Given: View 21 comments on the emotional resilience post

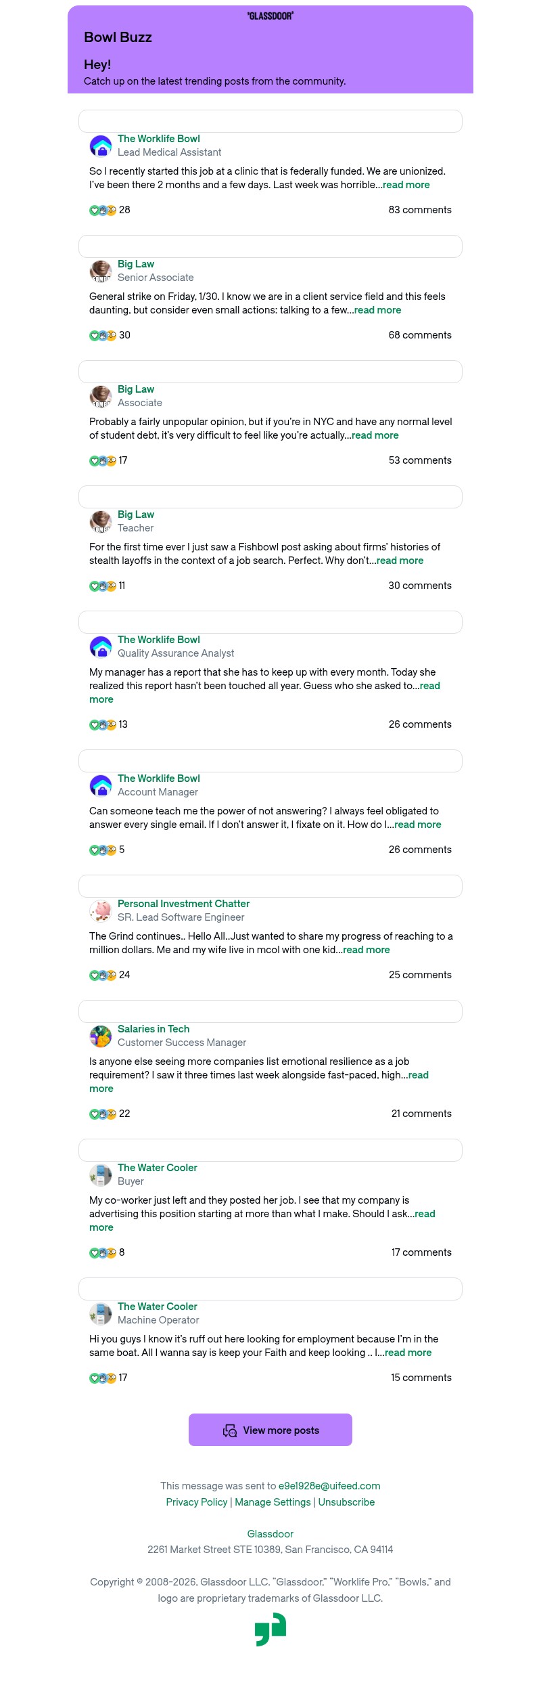Looking at the screenshot, I should pos(421,1113).
